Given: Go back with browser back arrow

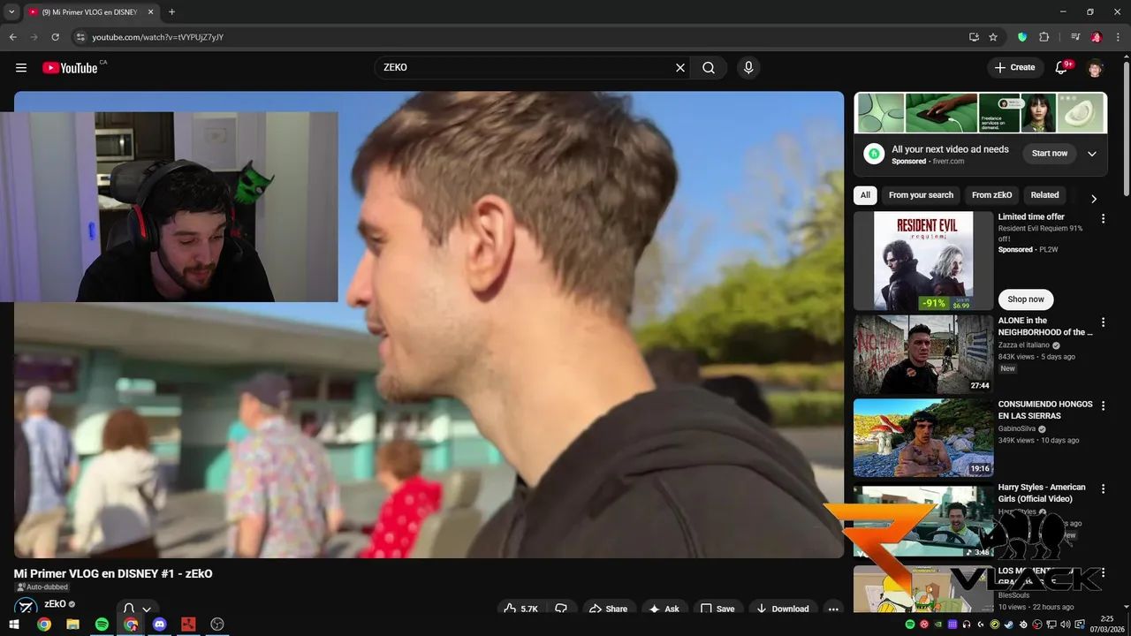Looking at the screenshot, I should click(x=13, y=37).
